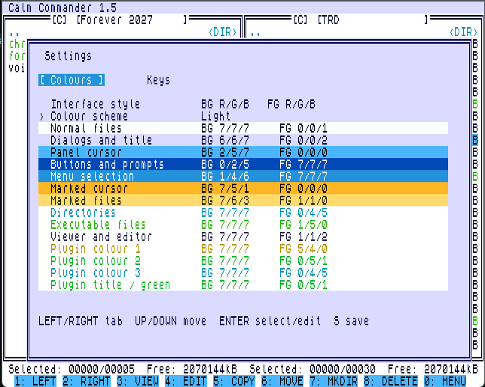Pick the Buttons and prompts row
The height and width of the screenshot is (387, 485).
pyautogui.click(x=243, y=164)
